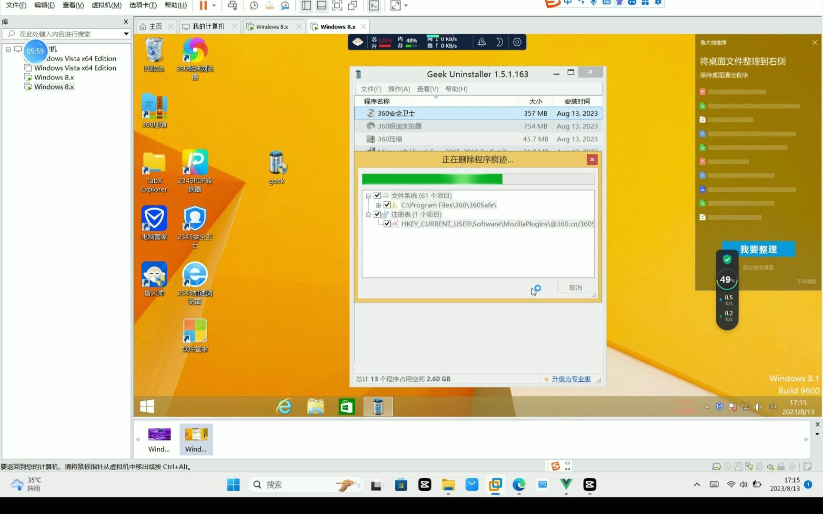Viewport: 823px width, 514px height.
Task: Click VMware enter full screen icon
Action: click(x=337, y=6)
